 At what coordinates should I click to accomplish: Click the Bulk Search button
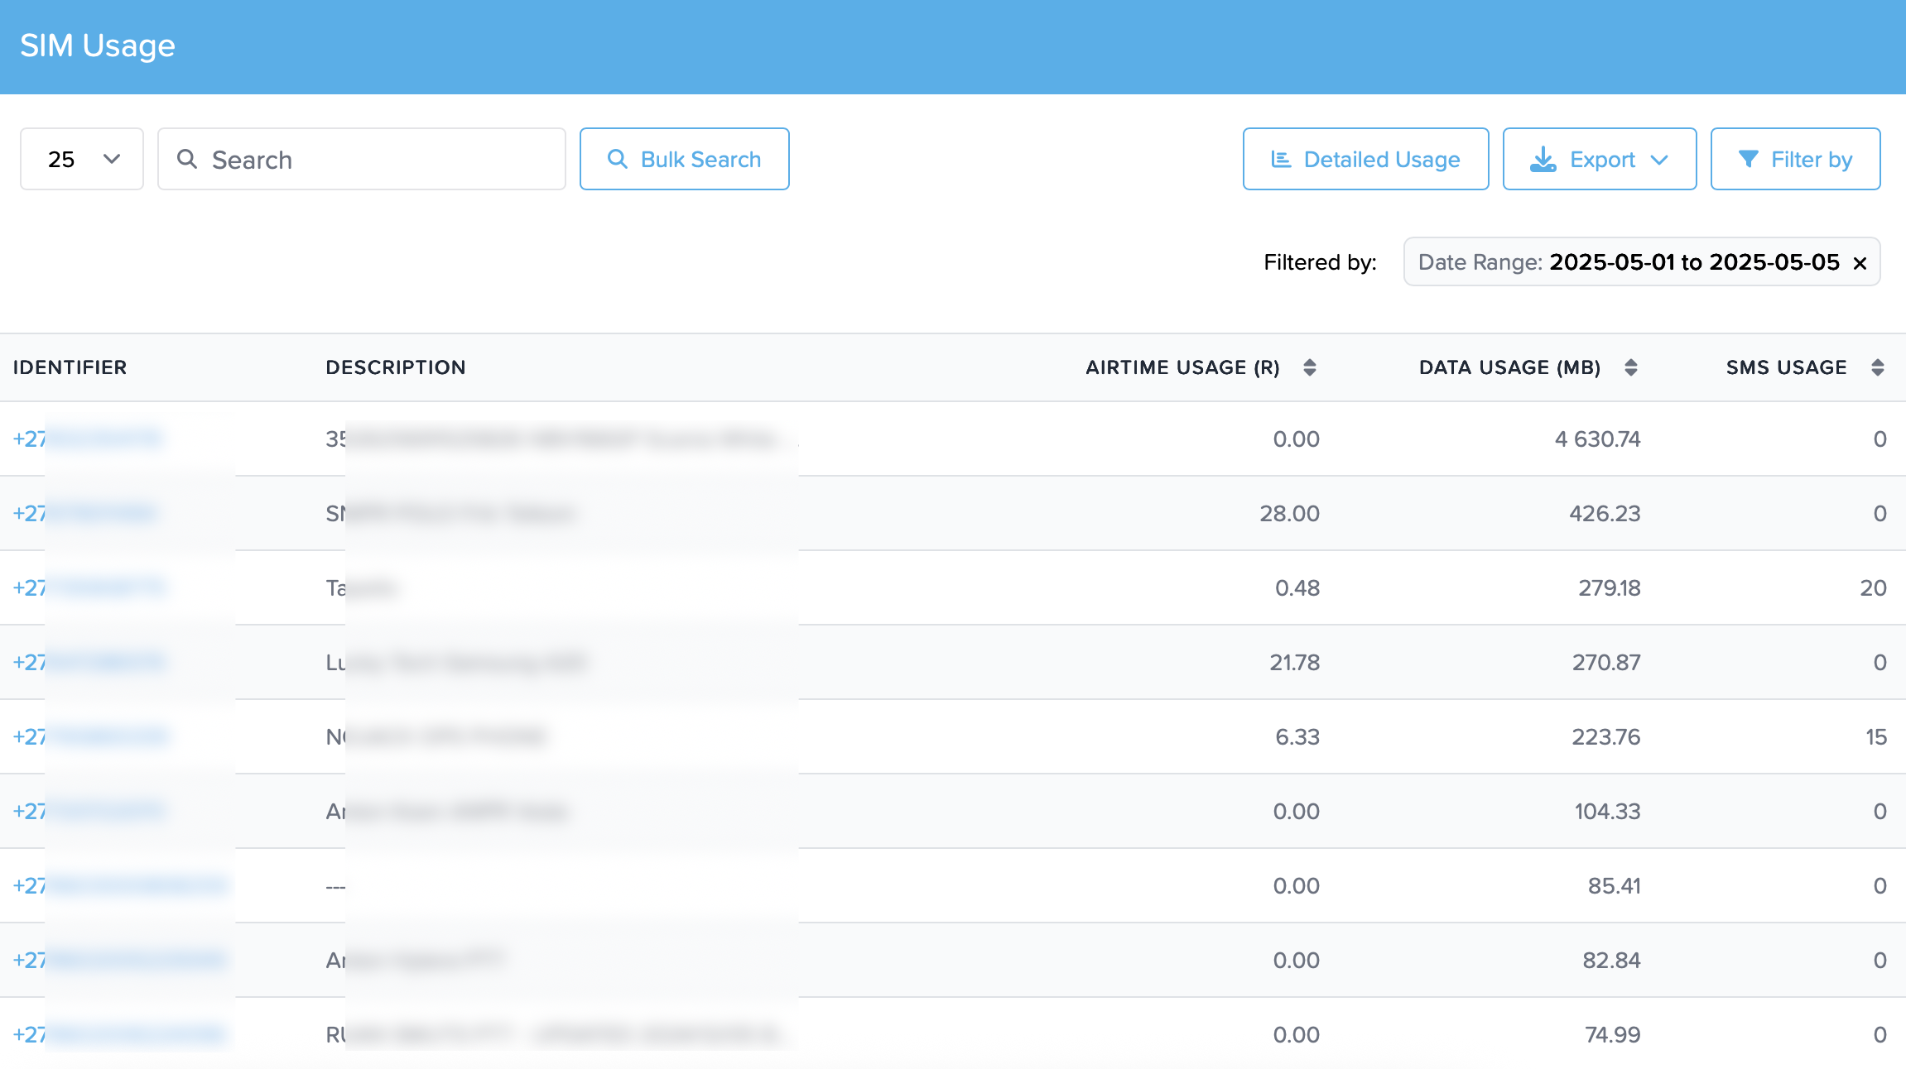click(x=684, y=159)
